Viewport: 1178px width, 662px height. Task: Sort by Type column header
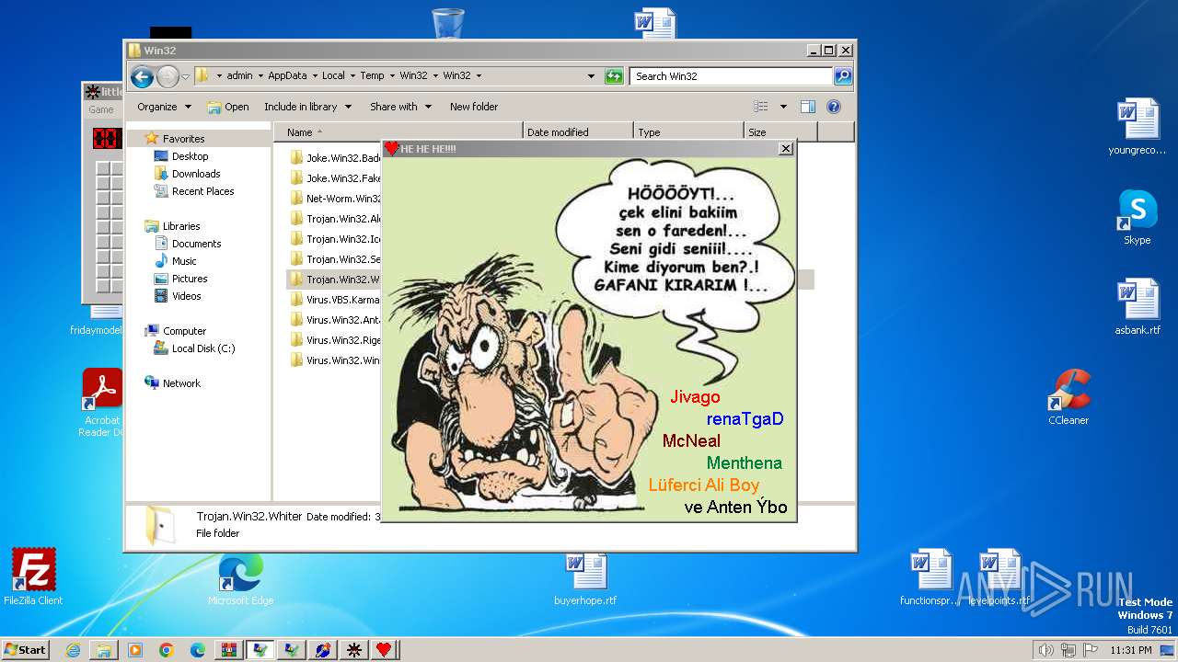[688, 132]
